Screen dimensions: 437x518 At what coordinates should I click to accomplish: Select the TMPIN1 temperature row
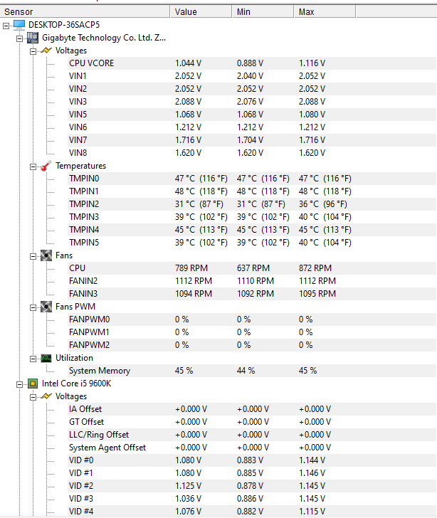[252, 191]
